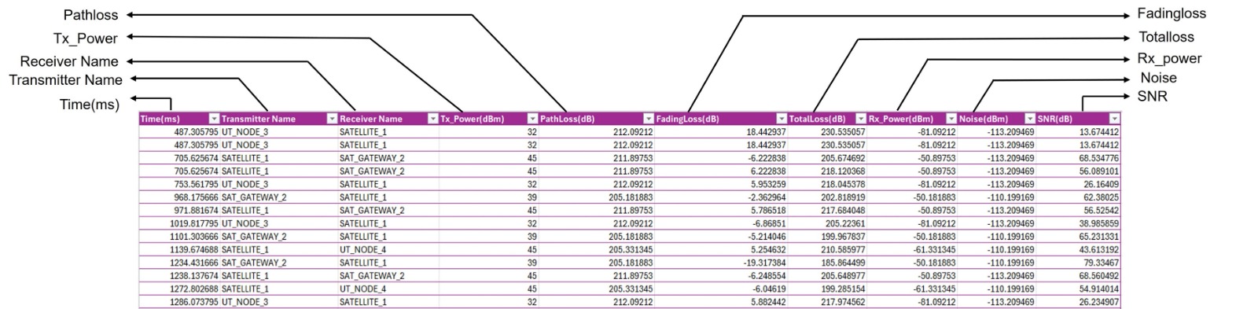The width and height of the screenshot is (1258, 309).
Task: Click fading loss value -19.317384
Action: (765, 263)
